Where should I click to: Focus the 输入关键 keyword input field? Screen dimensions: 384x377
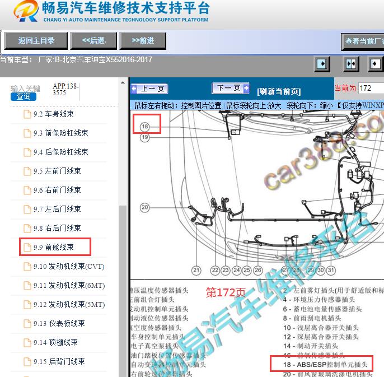25,89
